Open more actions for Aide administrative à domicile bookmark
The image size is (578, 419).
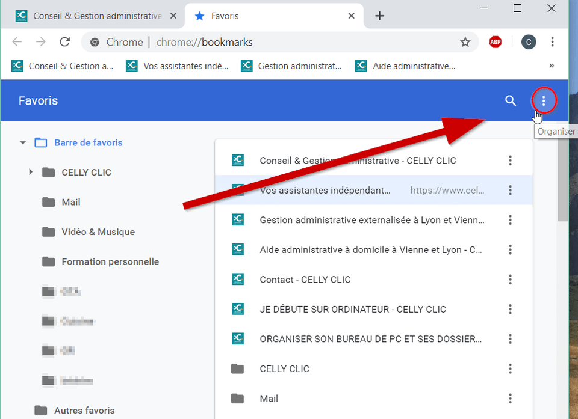(510, 249)
